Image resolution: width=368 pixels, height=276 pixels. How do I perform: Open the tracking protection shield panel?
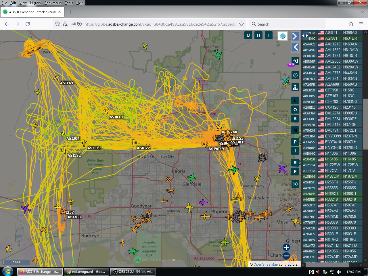coord(57,24)
